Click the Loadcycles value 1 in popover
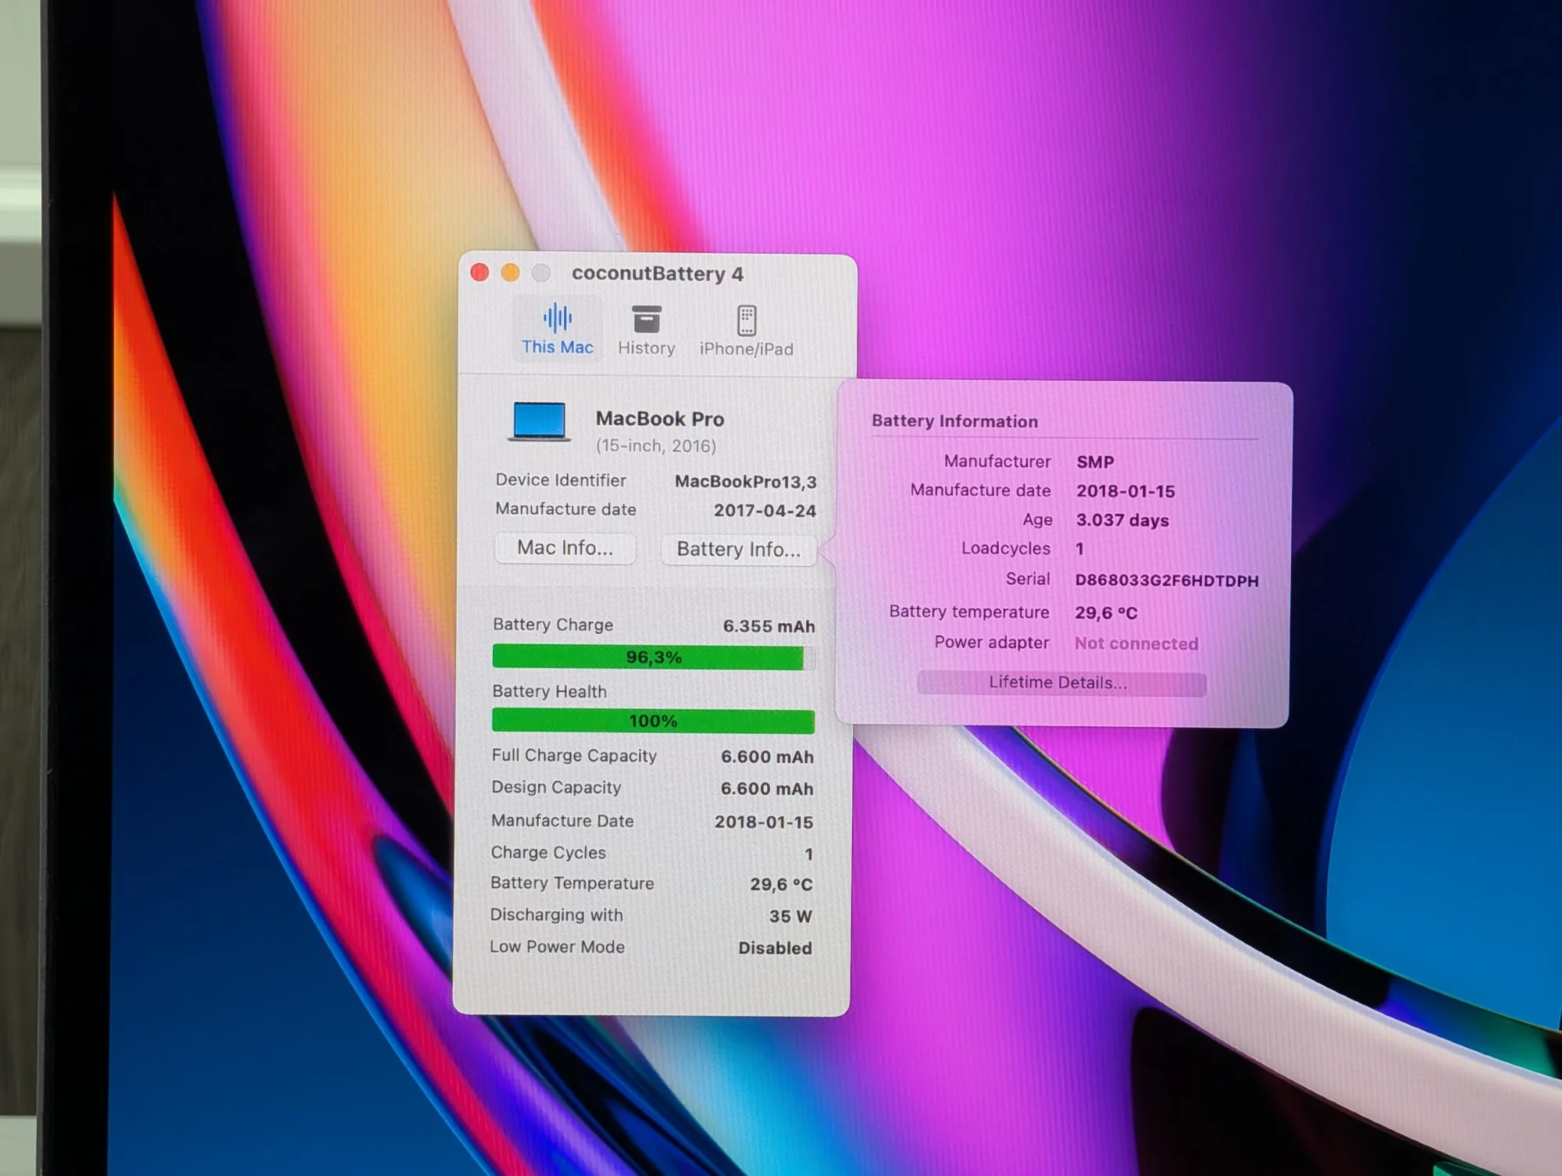This screenshot has width=1562, height=1176. pos(1080,549)
